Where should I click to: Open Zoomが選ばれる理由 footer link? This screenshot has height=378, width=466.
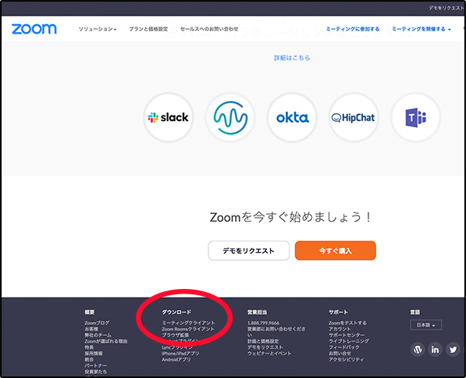pos(106,341)
